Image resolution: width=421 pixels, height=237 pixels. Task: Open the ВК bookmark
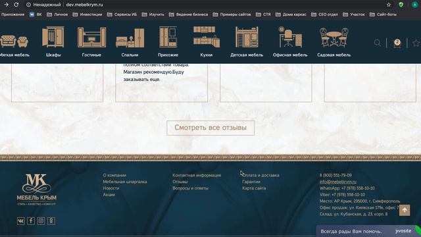[x=36, y=14]
